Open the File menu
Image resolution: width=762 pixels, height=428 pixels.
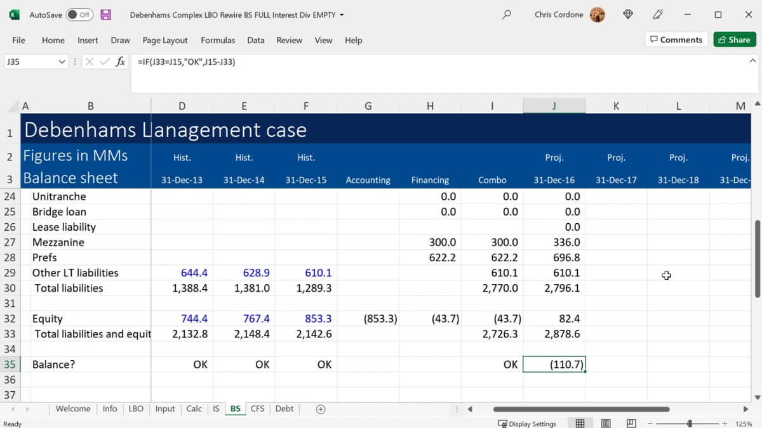[19, 40]
